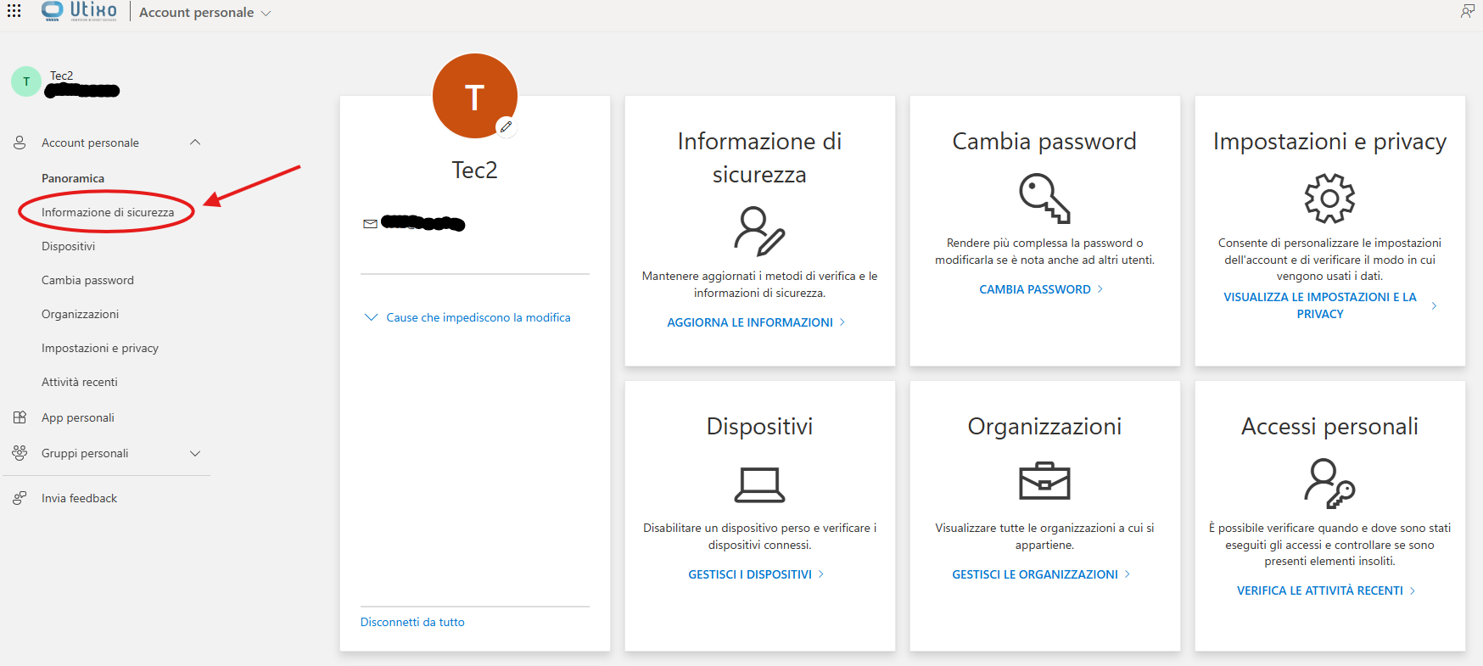Click GESTISCI I DISPOSITIVI link
This screenshot has height=666, width=1483.
coord(750,574)
